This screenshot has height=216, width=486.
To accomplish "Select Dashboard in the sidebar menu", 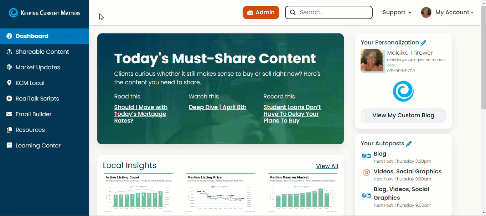I will click(31, 36).
